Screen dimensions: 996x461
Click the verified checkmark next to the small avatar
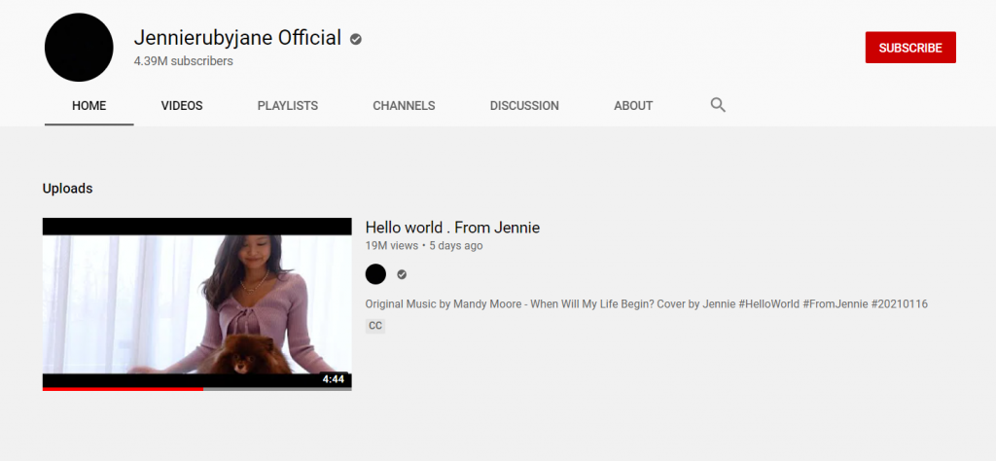(402, 274)
